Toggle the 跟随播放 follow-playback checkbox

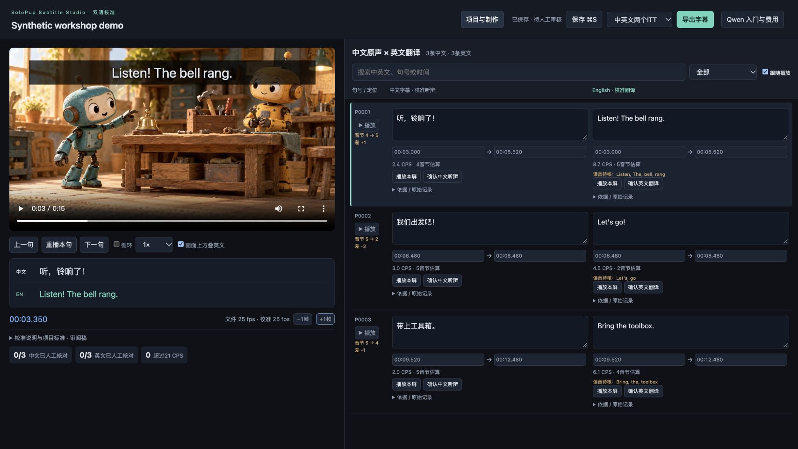tap(765, 72)
